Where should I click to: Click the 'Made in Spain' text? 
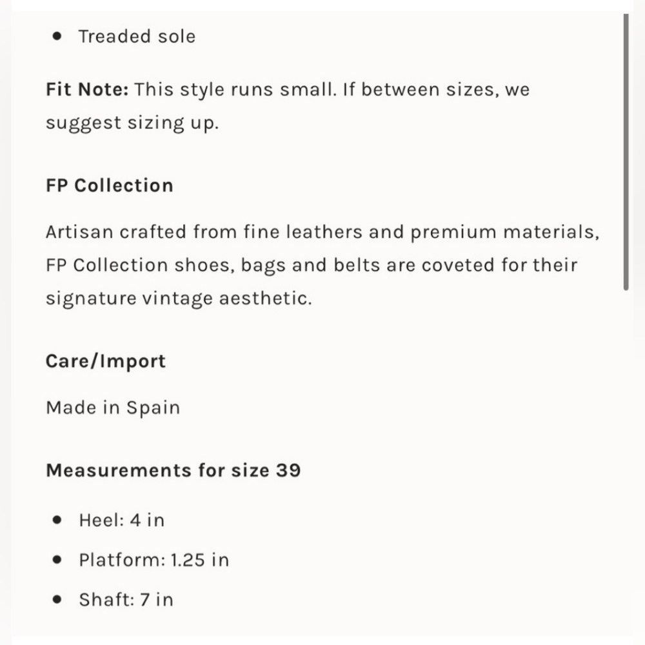(x=113, y=408)
